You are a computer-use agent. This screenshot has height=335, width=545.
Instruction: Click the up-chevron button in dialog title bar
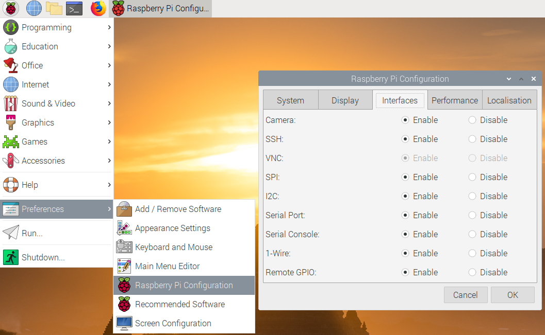point(521,79)
